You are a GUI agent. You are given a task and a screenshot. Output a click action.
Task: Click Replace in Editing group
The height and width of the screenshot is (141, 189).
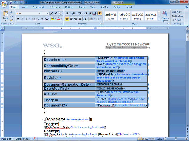(x=177, y=16)
